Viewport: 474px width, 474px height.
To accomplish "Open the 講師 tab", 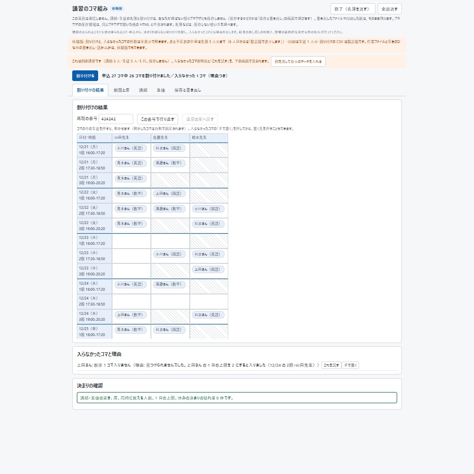I will click(x=143, y=90).
